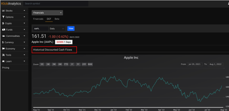Open the Daily frequency dropdown
229x111 pixels.
pyautogui.click(x=57, y=28)
